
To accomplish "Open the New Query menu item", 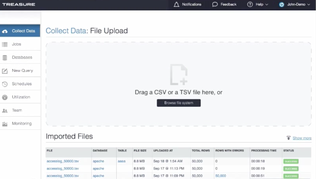I will (20, 71).
